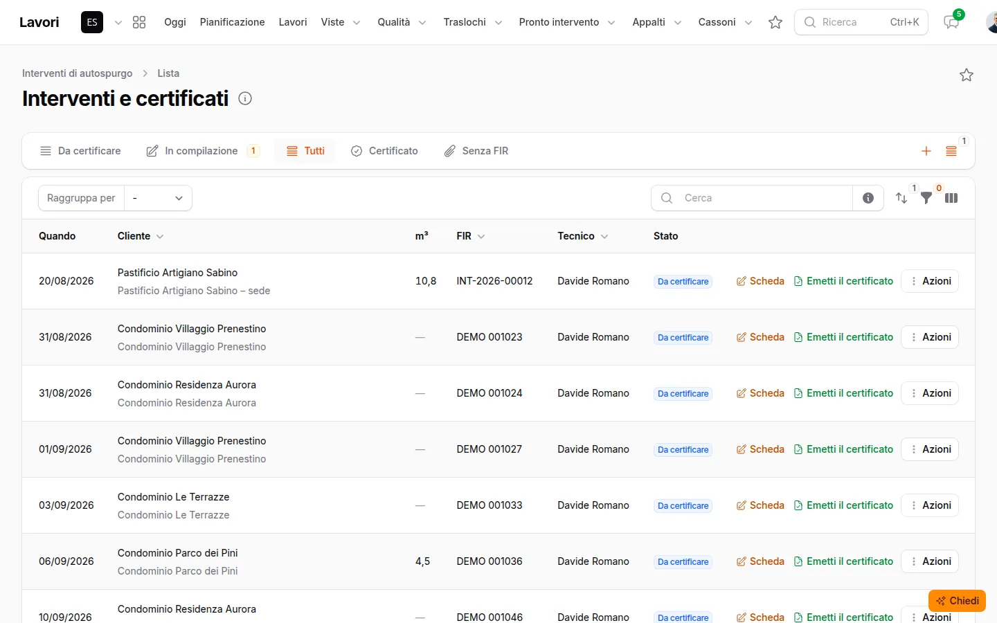
Task: Switch to Da certificare tab
Action: click(x=80, y=151)
